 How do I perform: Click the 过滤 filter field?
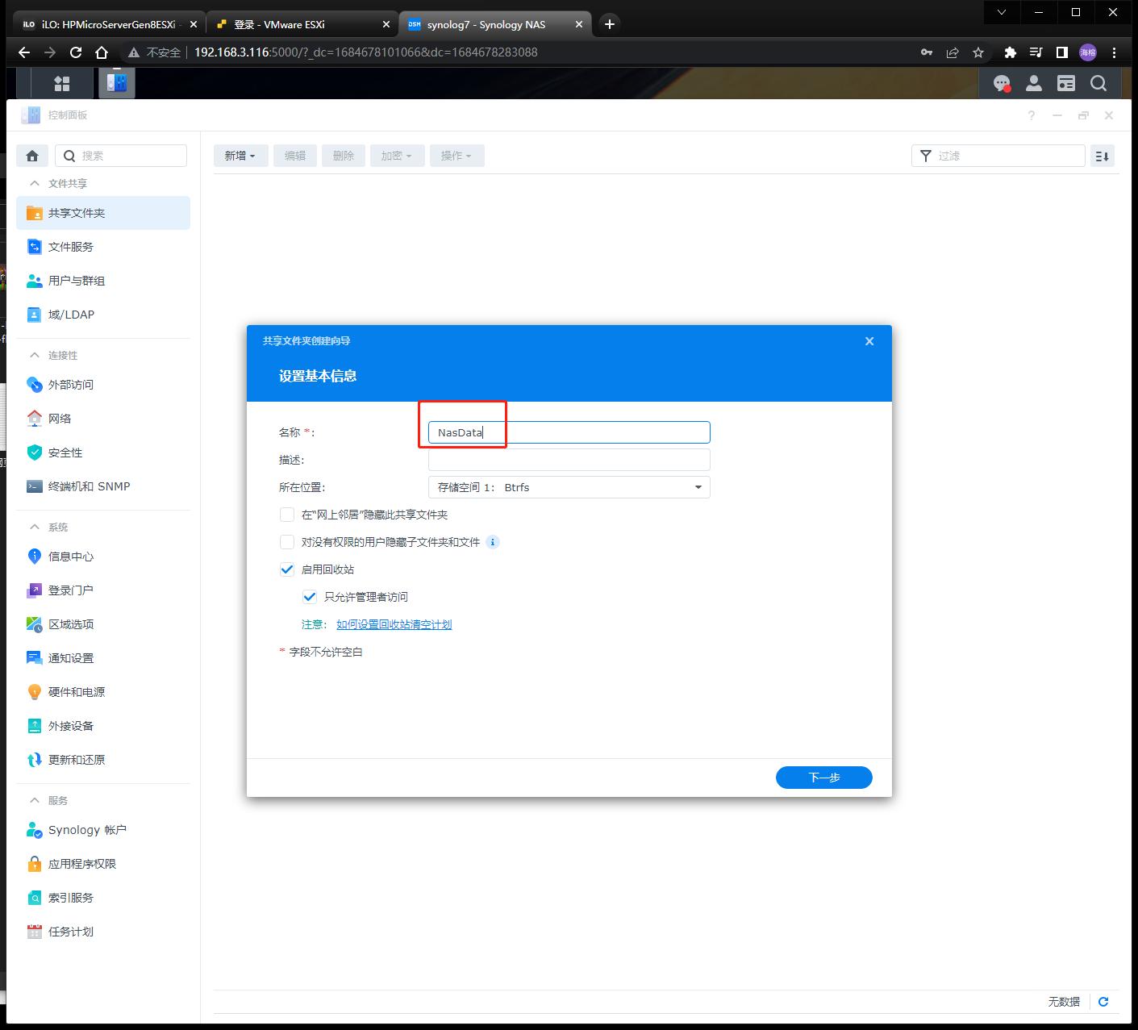point(998,156)
